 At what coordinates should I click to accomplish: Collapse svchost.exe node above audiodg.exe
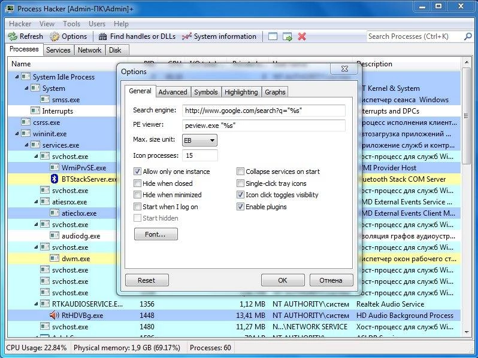36,225
